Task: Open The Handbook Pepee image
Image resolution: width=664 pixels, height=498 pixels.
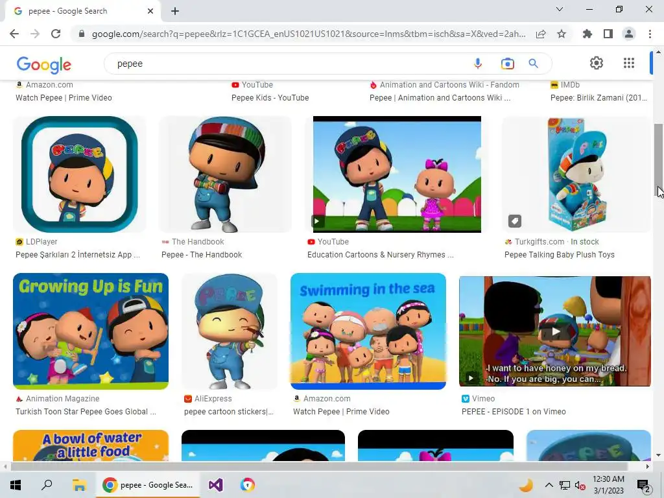Action: point(225,174)
